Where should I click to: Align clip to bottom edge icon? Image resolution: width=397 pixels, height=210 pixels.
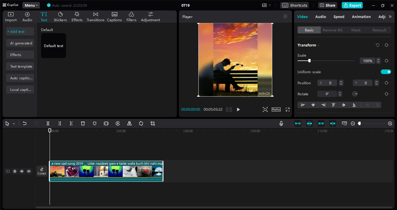point(354,105)
